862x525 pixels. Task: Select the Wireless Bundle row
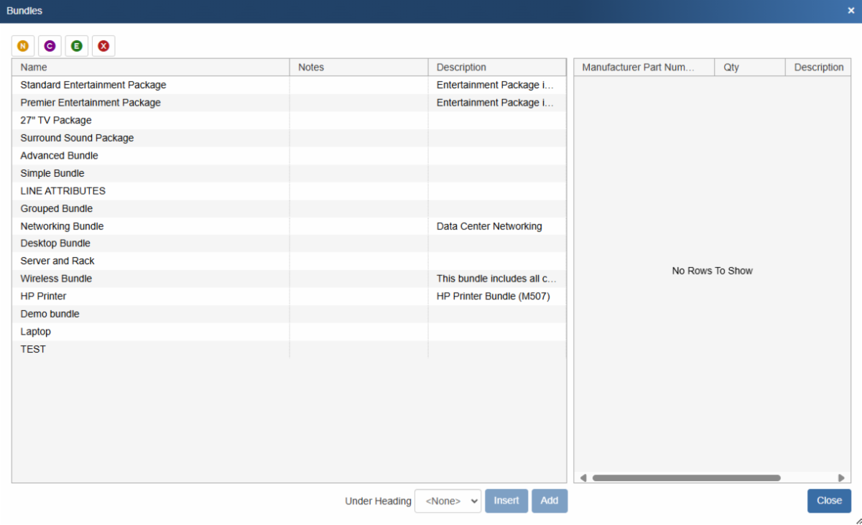pyautogui.click(x=56, y=279)
